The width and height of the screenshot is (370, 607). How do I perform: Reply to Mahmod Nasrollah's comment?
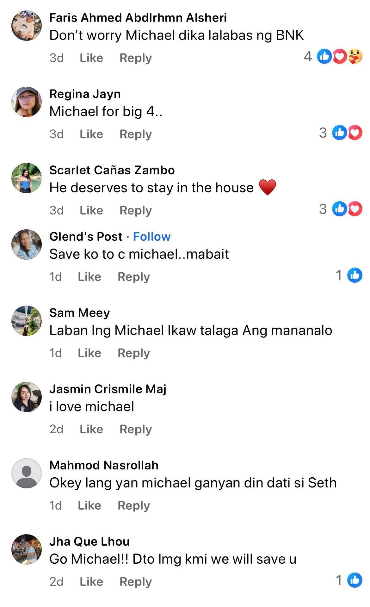133,505
